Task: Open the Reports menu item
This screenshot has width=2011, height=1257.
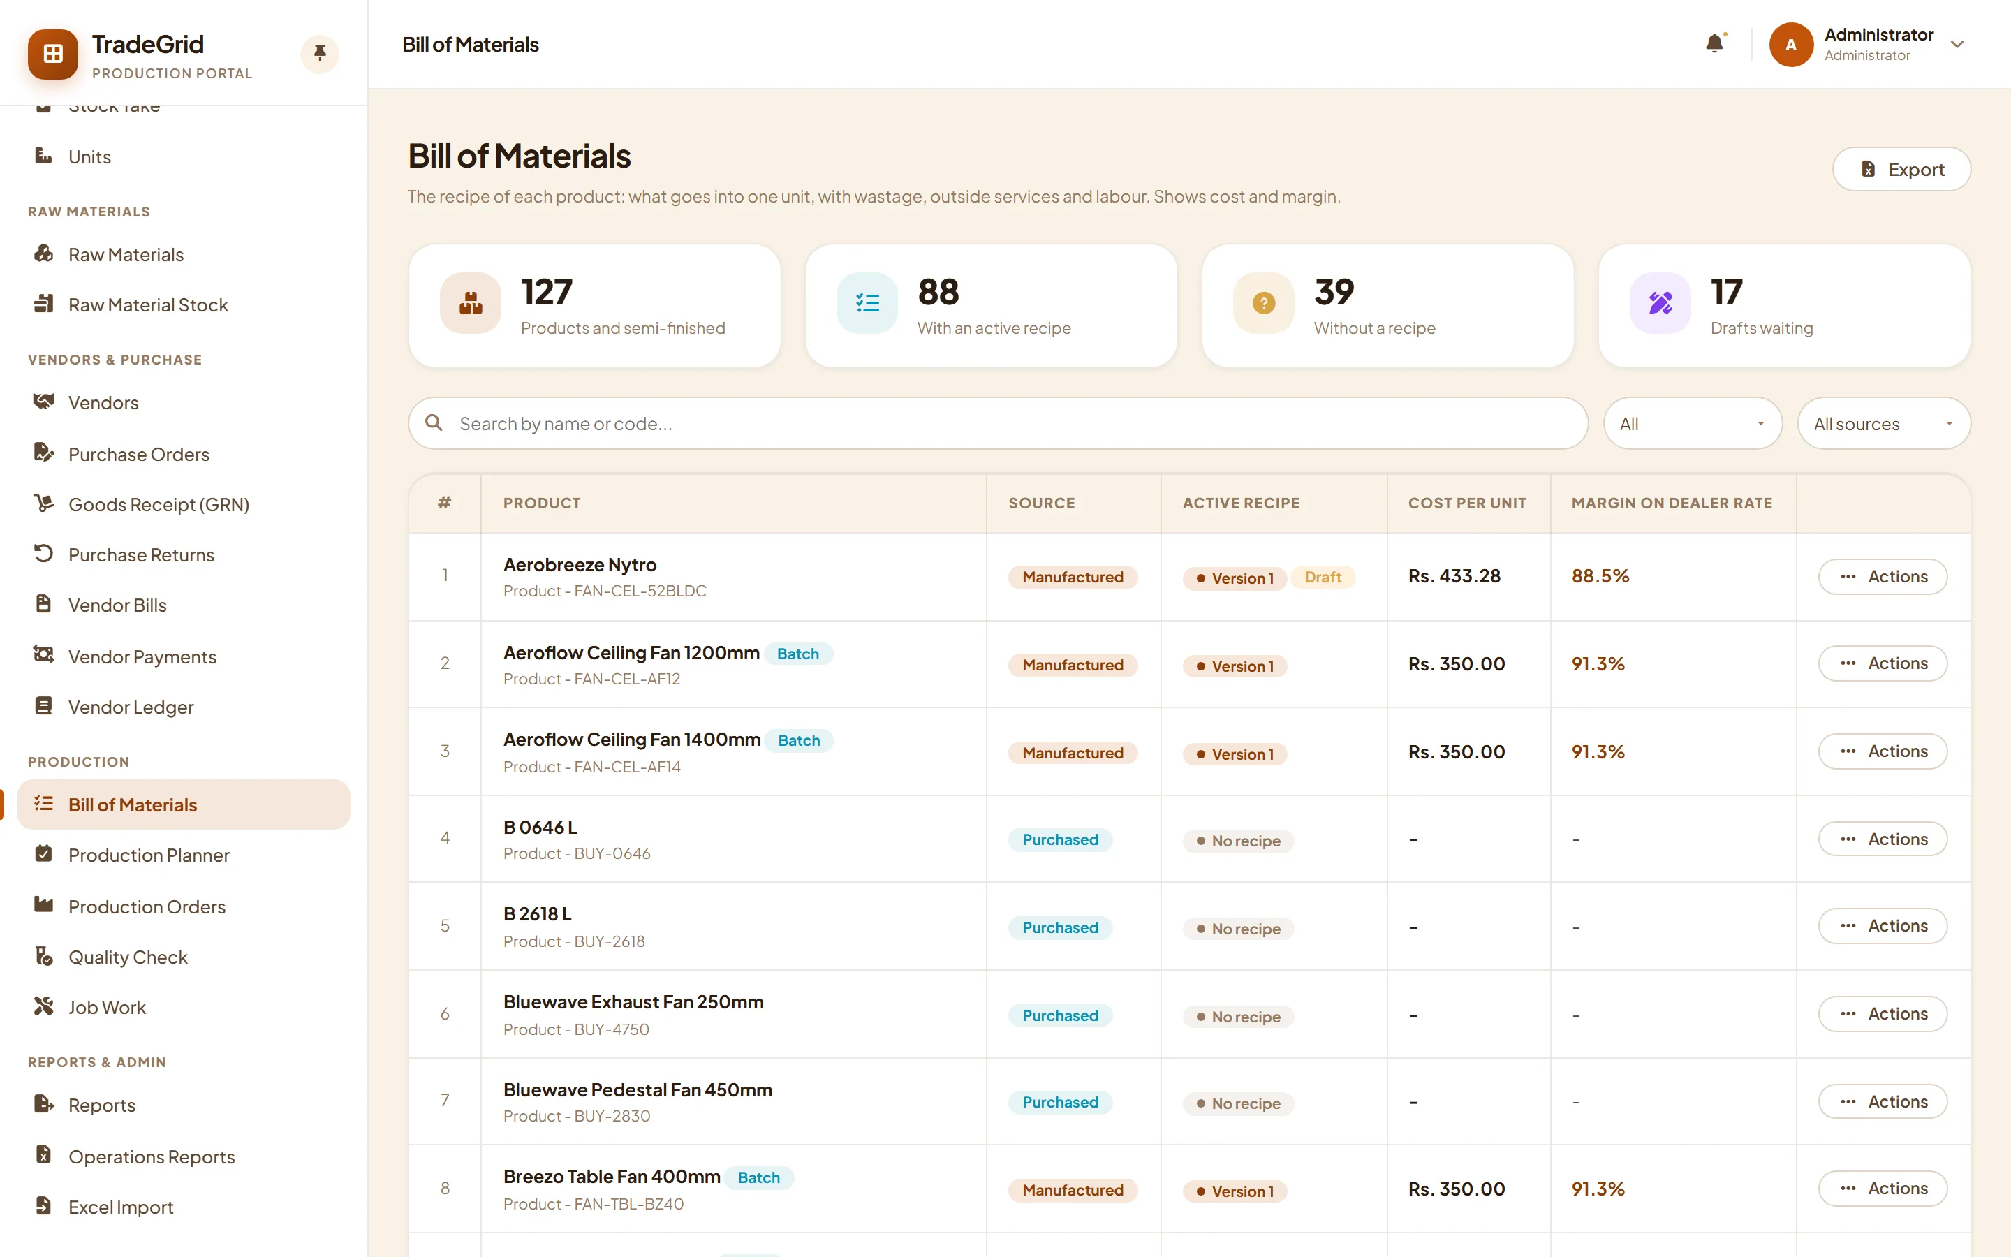Action: tap(183, 1105)
